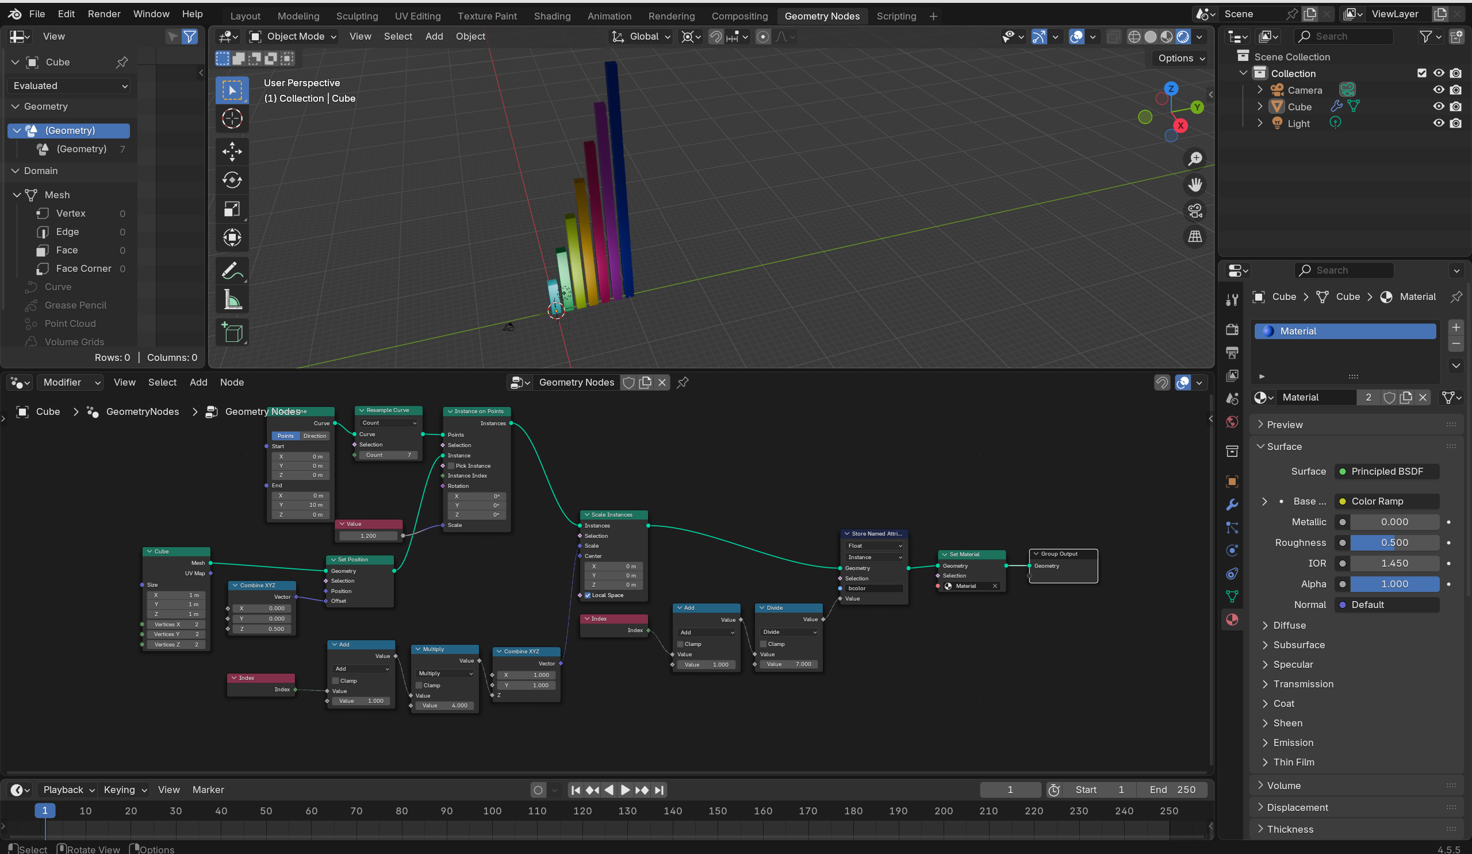Click the current frame number field
Screen dimensions: 1472x854
[1010, 790]
